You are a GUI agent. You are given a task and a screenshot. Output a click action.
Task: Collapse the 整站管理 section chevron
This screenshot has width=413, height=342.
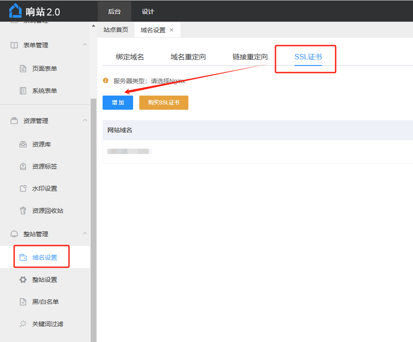click(85, 234)
